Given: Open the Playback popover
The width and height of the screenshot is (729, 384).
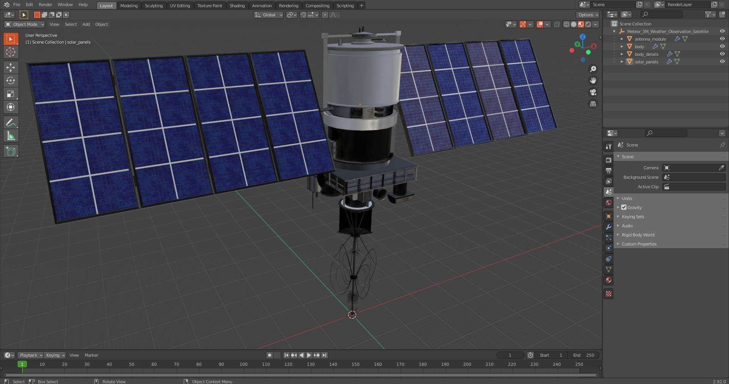Looking at the screenshot, I should click(30, 355).
